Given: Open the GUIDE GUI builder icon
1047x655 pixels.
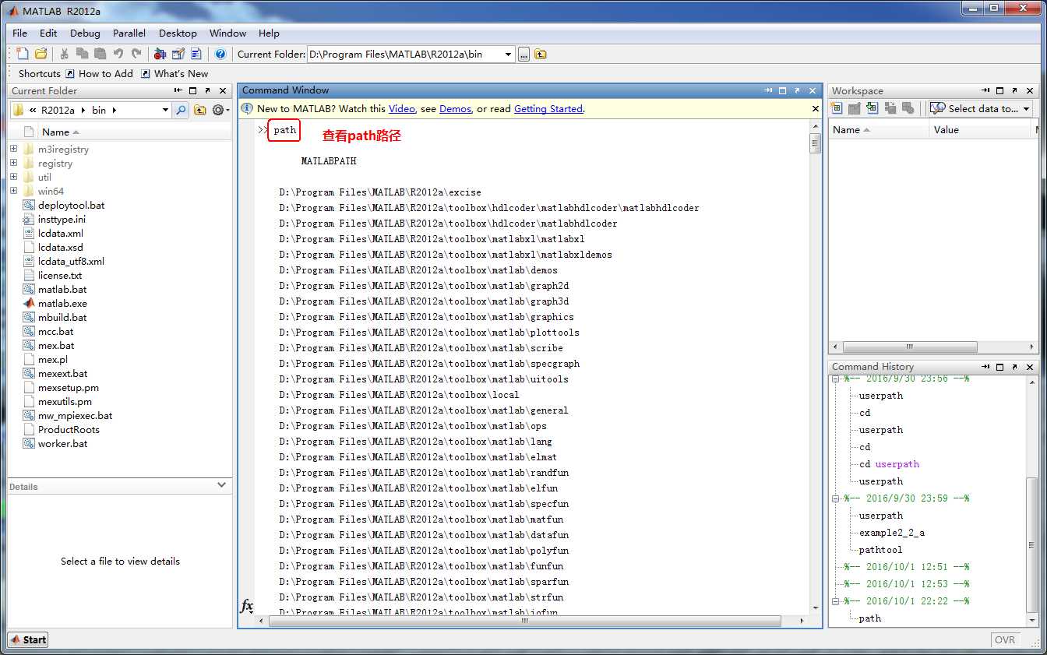Looking at the screenshot, I should tap(178, 54).
